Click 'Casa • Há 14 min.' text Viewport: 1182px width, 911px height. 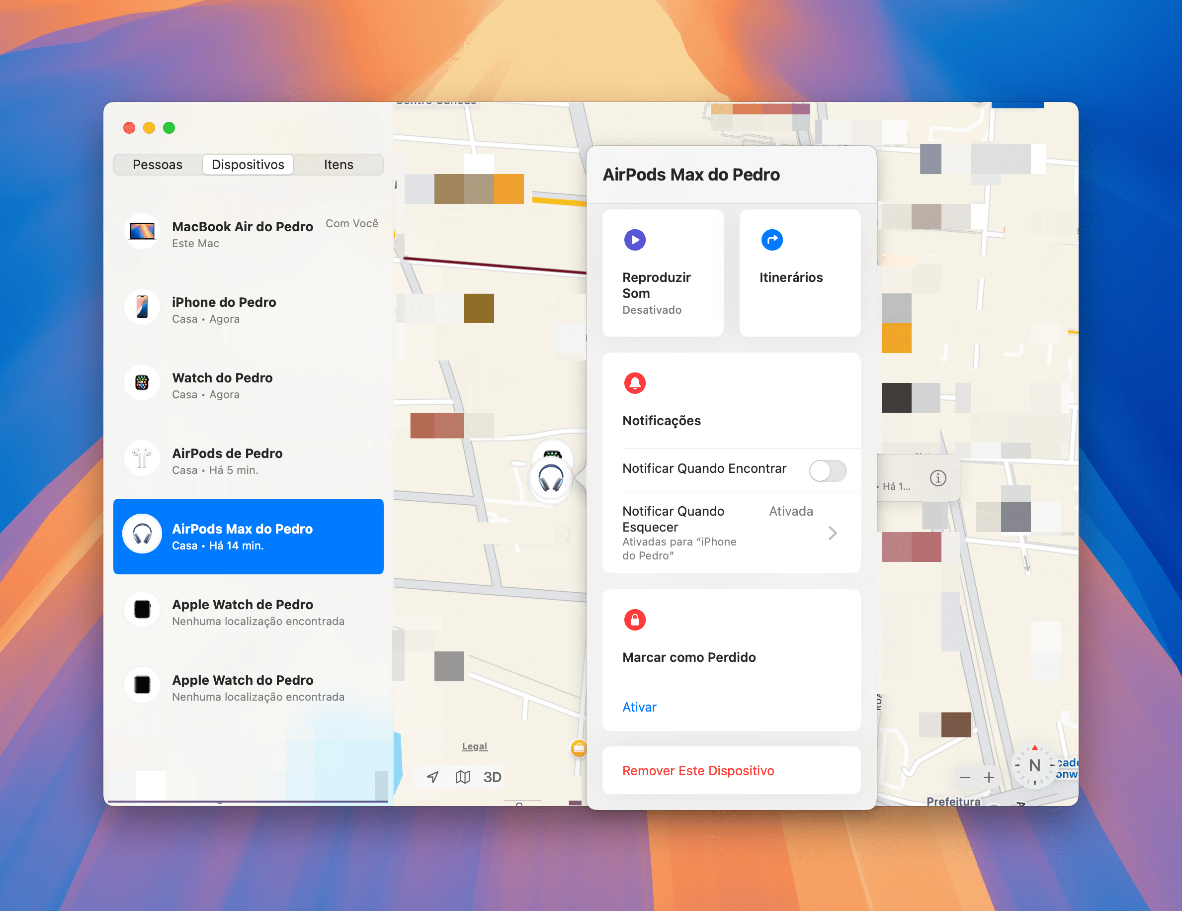tap(218, 546)
